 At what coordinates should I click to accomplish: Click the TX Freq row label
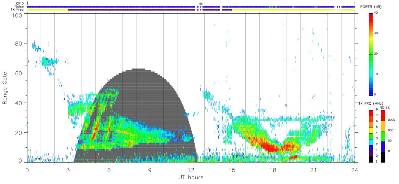(x=17, y=9)
